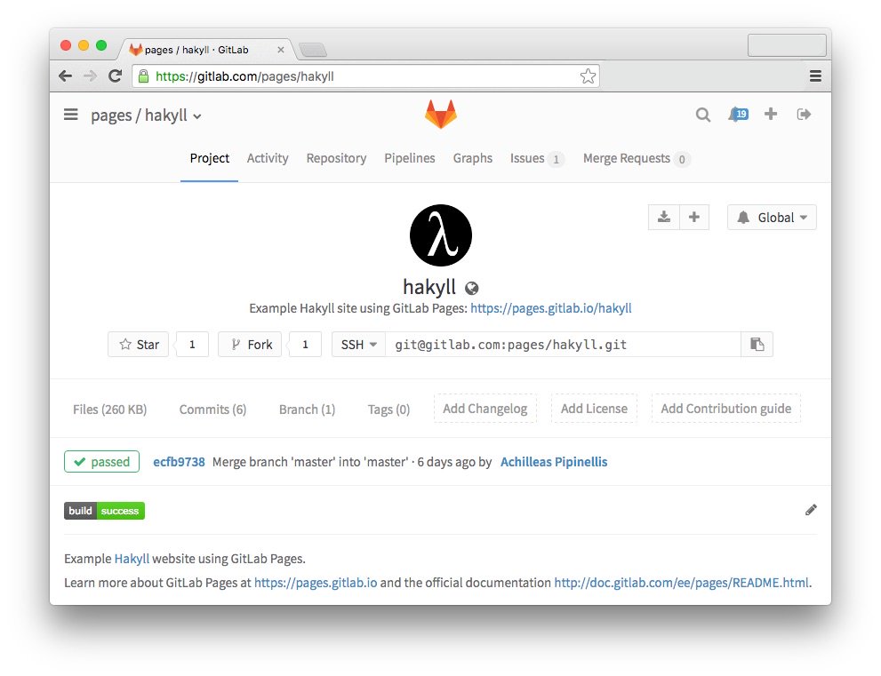Open https://pages.gitlab.io link in README

316,582
